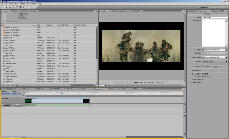Open the Color Set dropdown
The image size is (229, 139).
pos(214,61)
